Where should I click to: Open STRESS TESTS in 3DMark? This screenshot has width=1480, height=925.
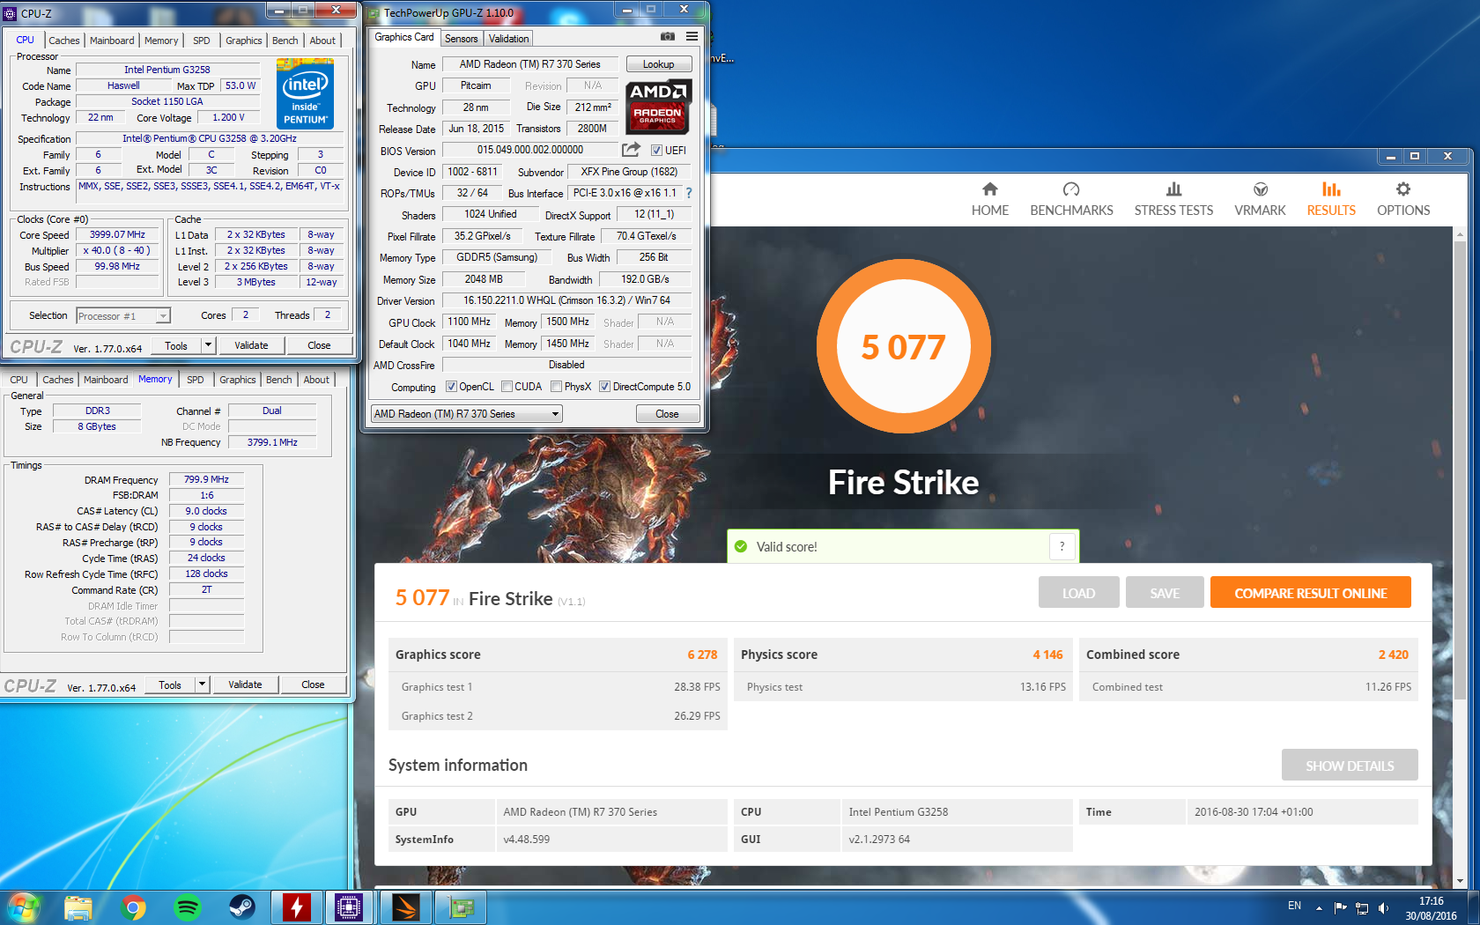(1173, 199)
